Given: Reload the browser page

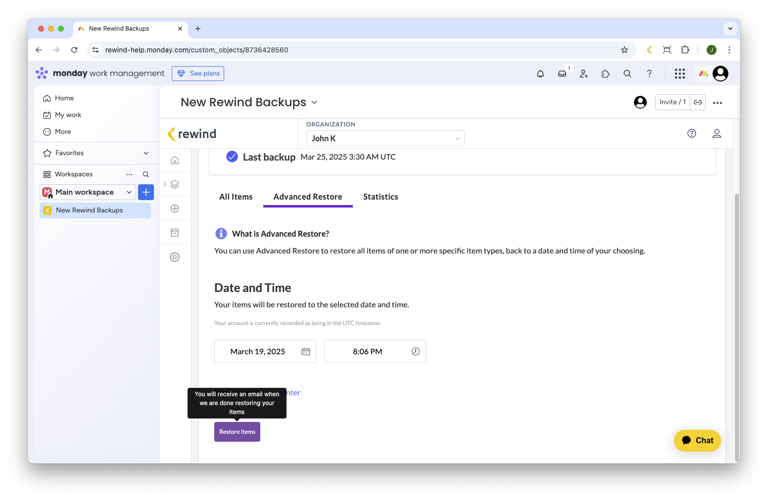Looking at the screenshot, I should (x=74, y=50).
